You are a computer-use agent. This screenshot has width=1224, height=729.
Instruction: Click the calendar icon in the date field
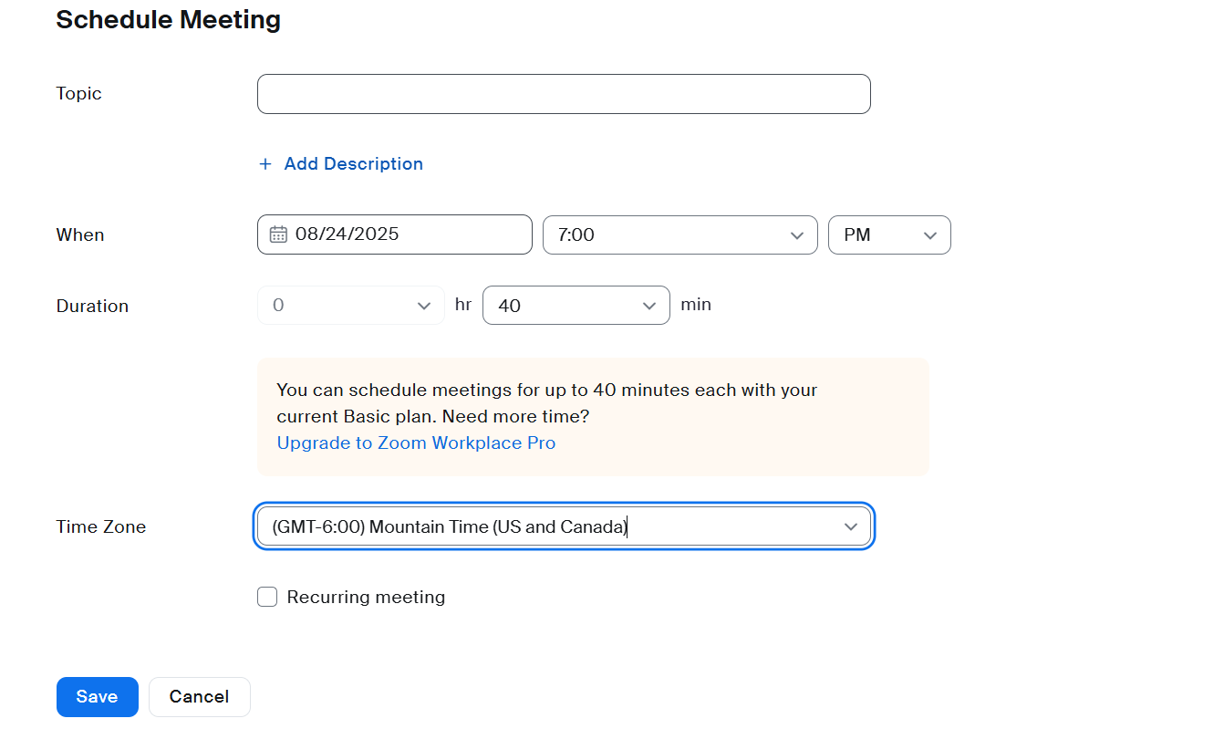(x=278, y=234)
